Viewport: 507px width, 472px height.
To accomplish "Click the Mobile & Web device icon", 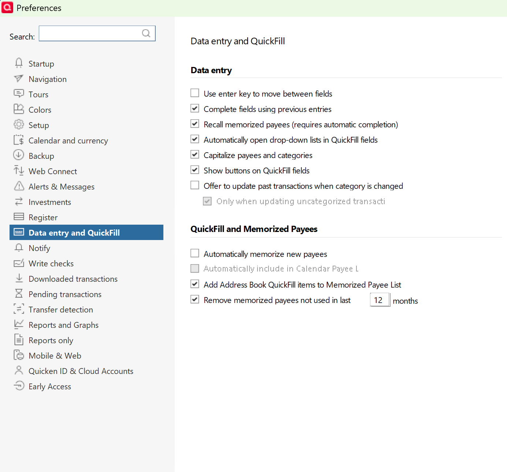I will 19,355.
